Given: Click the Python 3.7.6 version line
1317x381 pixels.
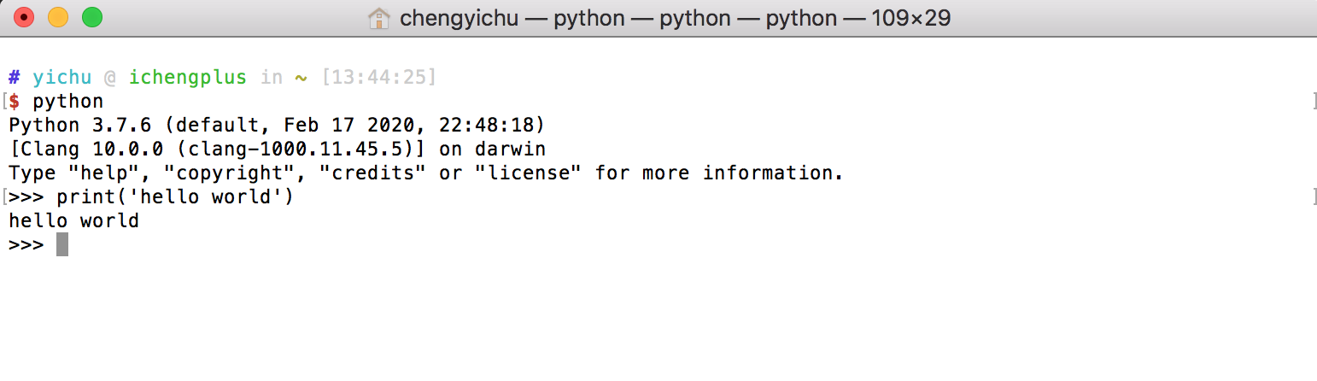Looking at the screenshot, I should pos(277,126).
